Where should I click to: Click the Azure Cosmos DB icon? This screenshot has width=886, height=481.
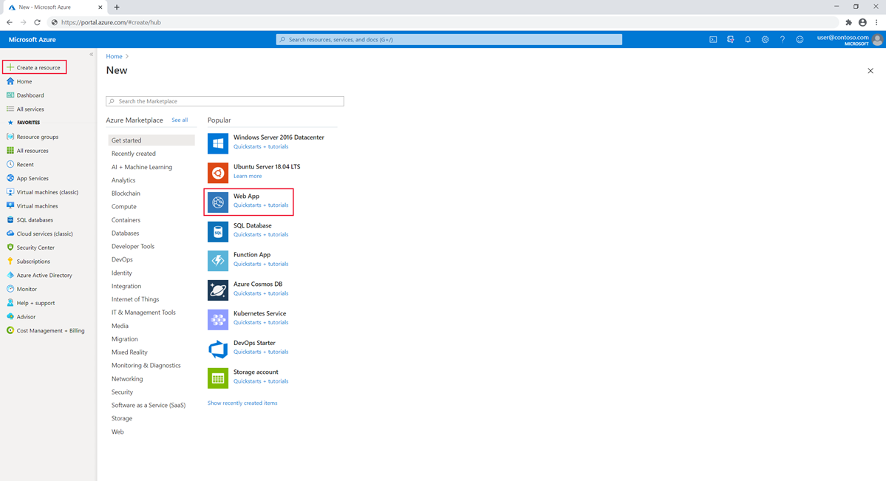pyautogui.click(x=217, y=290)
